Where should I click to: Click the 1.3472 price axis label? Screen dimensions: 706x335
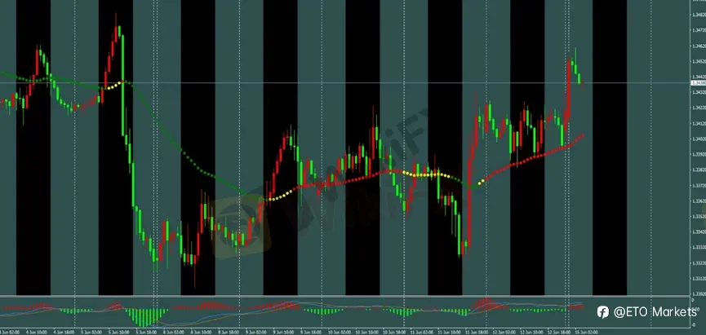click(x=699, y=29)
